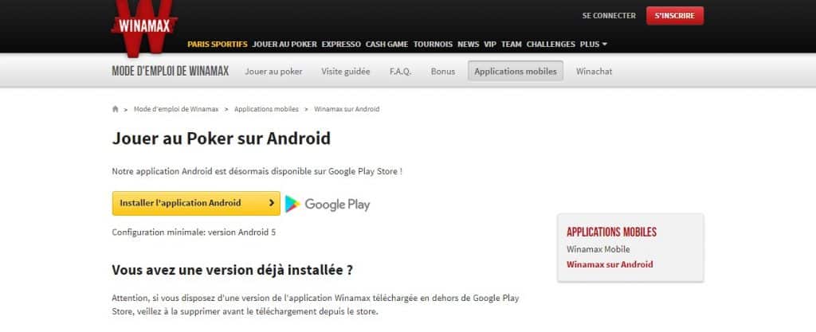Click Applications mobiles breadcrumb link
816x332 pixels.
click(x=266, y=109)
